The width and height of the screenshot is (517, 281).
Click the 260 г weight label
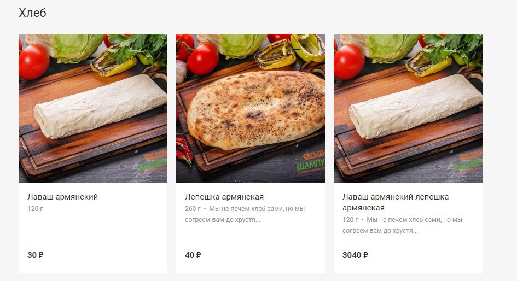(193, 209)
